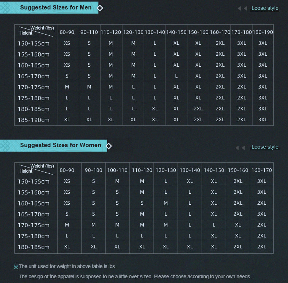Click the over-sized apparel design note text

point(135,276)
